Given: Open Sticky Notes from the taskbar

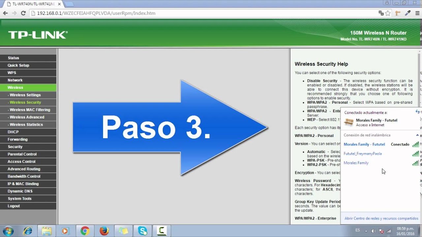Looking at the screenshot, I should (x=123, y=231).
